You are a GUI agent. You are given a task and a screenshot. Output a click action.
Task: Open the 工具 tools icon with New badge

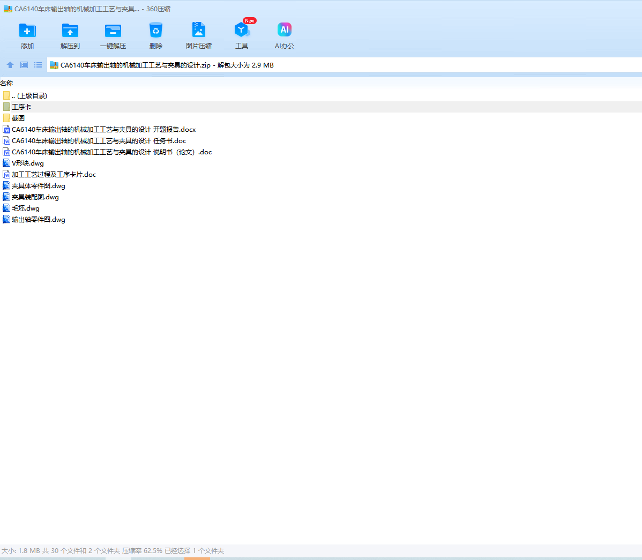pos(242,29)
